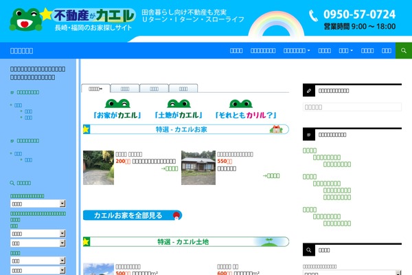Open the thumbnail of the 200 listing
The height and width of the screenshot is (275, 412).
(x=98, y=168)
